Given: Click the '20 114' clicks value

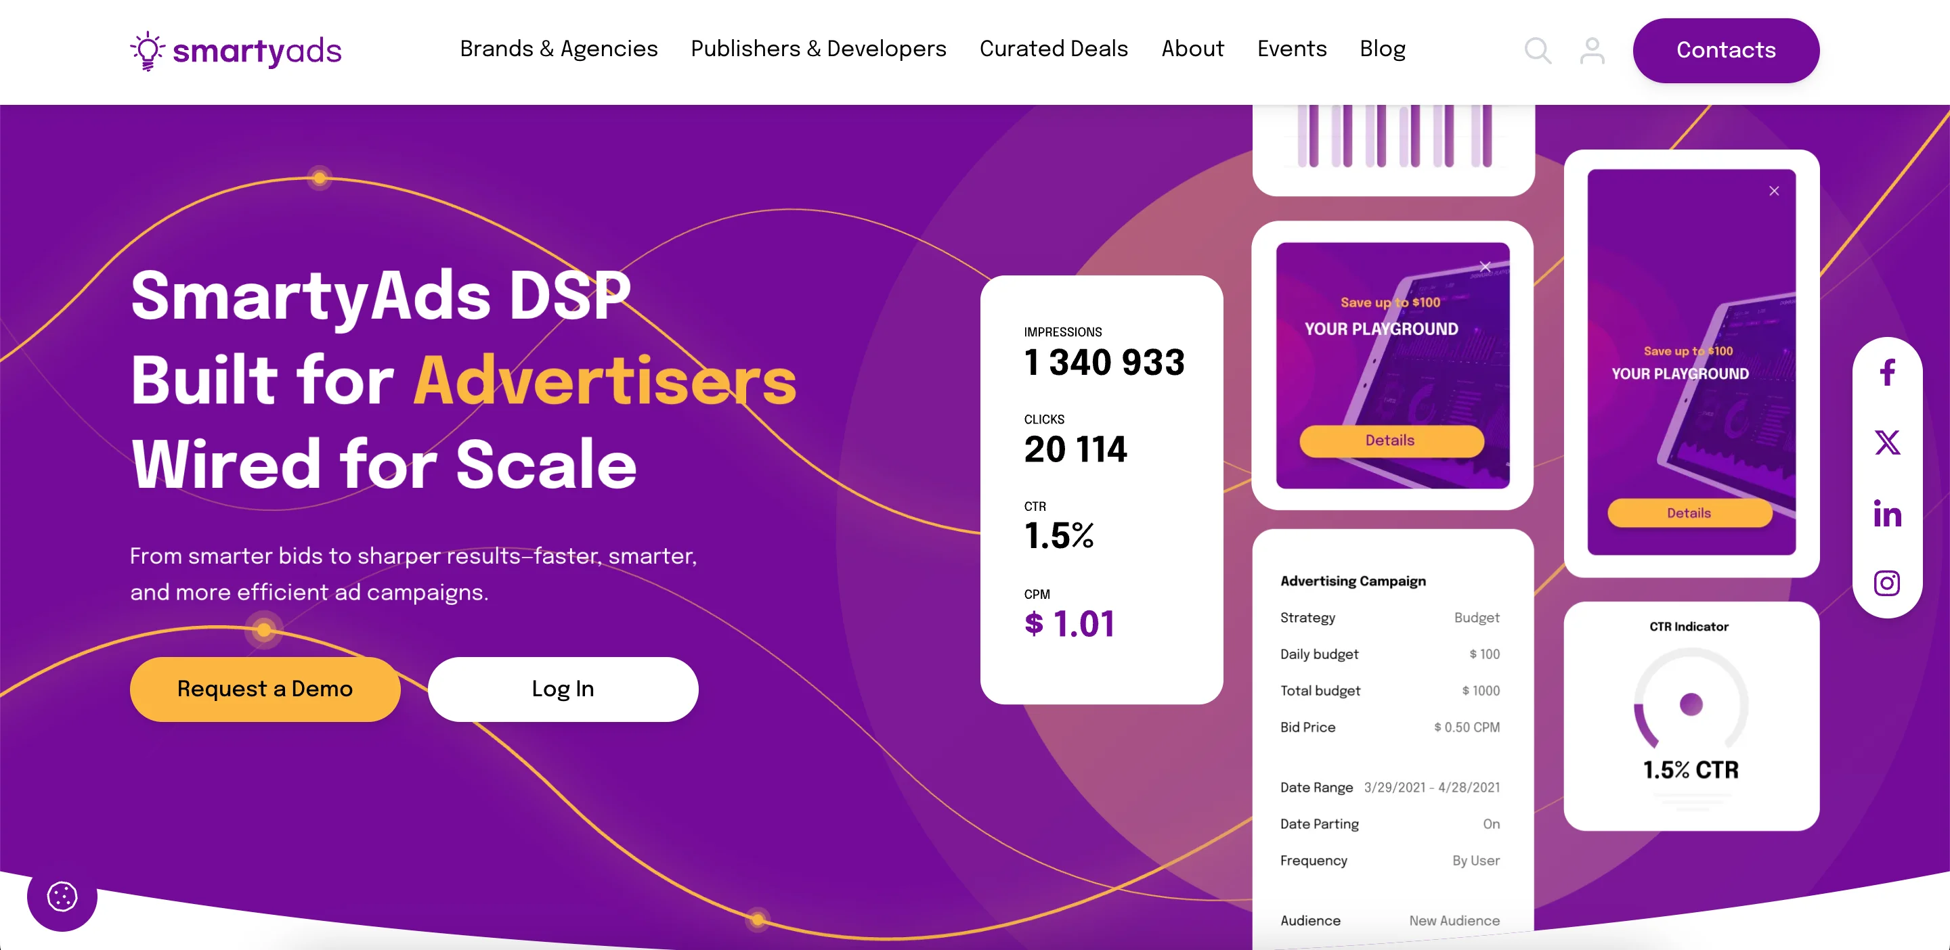Looking at the screenshot, I should 1076,449.
